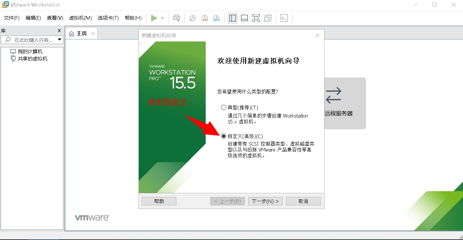This screenshot has width=463, height=240.
Task: Open the 虚拟机(M) menu
Action: pos(81,18)
